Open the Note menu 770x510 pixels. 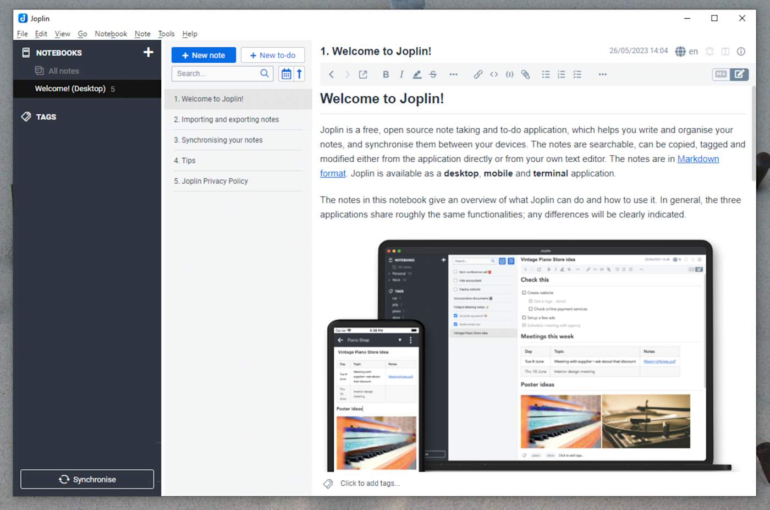pos(142,34)
